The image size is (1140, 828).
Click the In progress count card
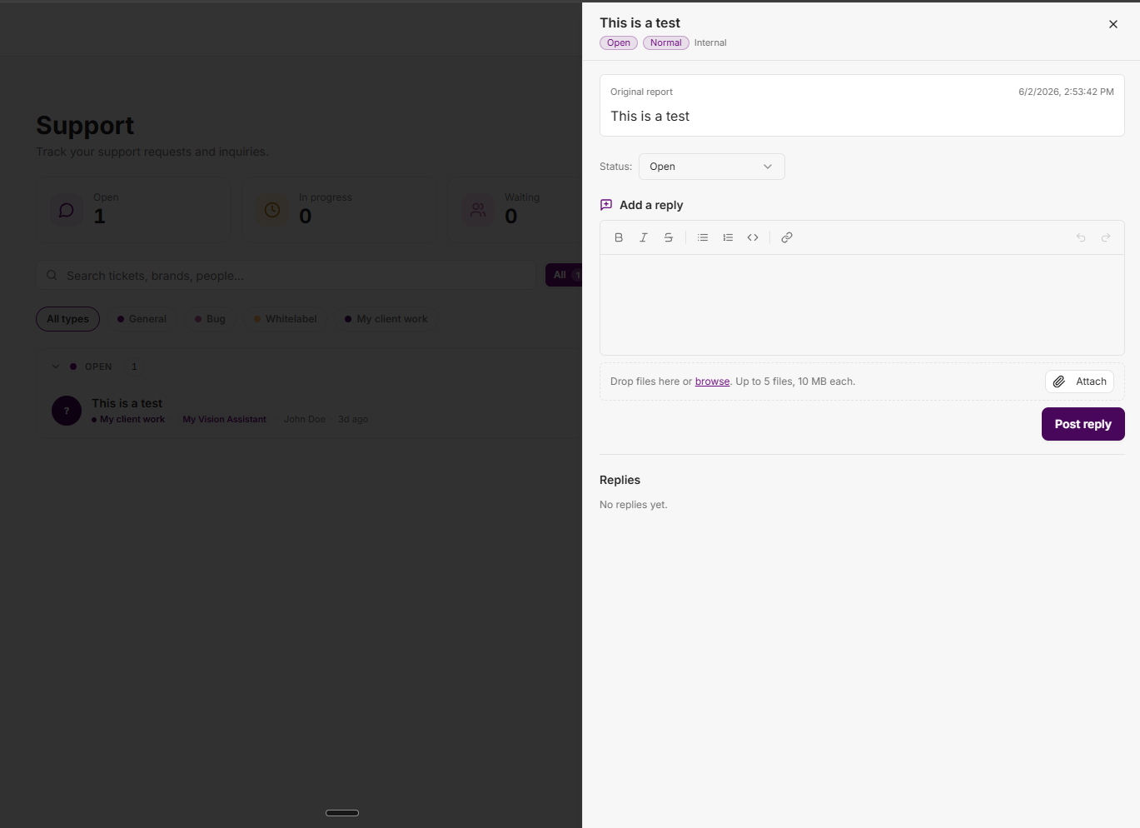(339, 210)
